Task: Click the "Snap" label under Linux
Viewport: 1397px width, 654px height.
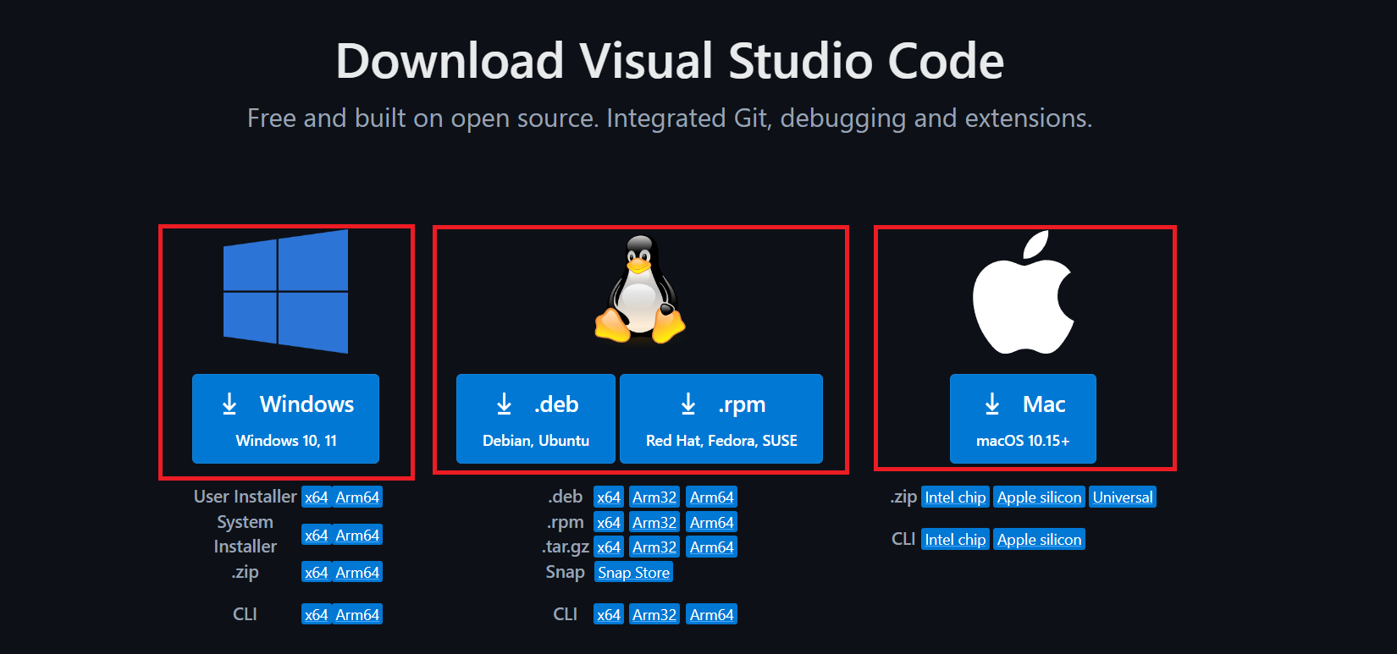Action: tap(566, 573)
